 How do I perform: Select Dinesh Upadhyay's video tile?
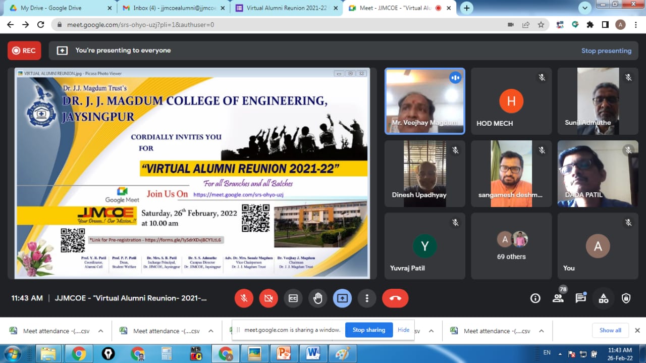click(x=425, y=174)
